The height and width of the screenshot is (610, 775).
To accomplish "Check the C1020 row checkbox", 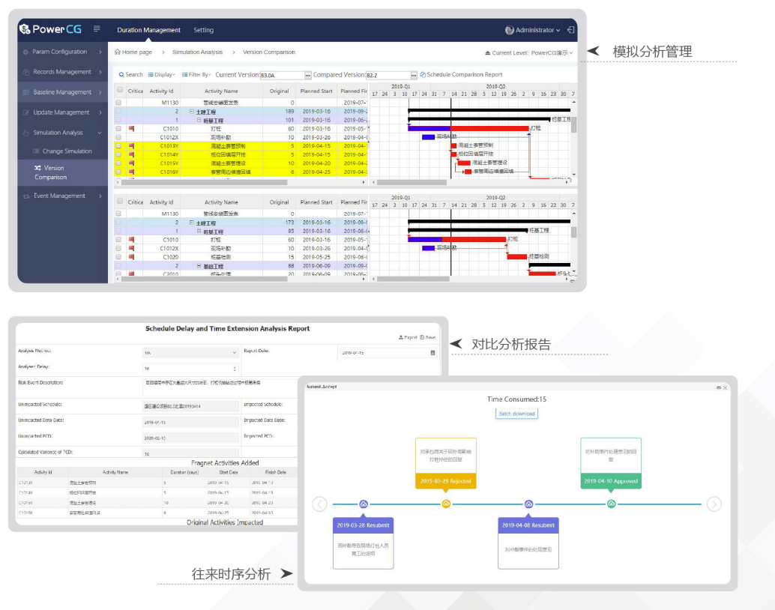I will point(118,257).
